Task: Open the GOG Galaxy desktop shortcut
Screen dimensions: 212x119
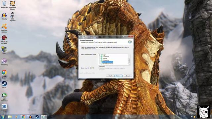Action: click(4, 62)
